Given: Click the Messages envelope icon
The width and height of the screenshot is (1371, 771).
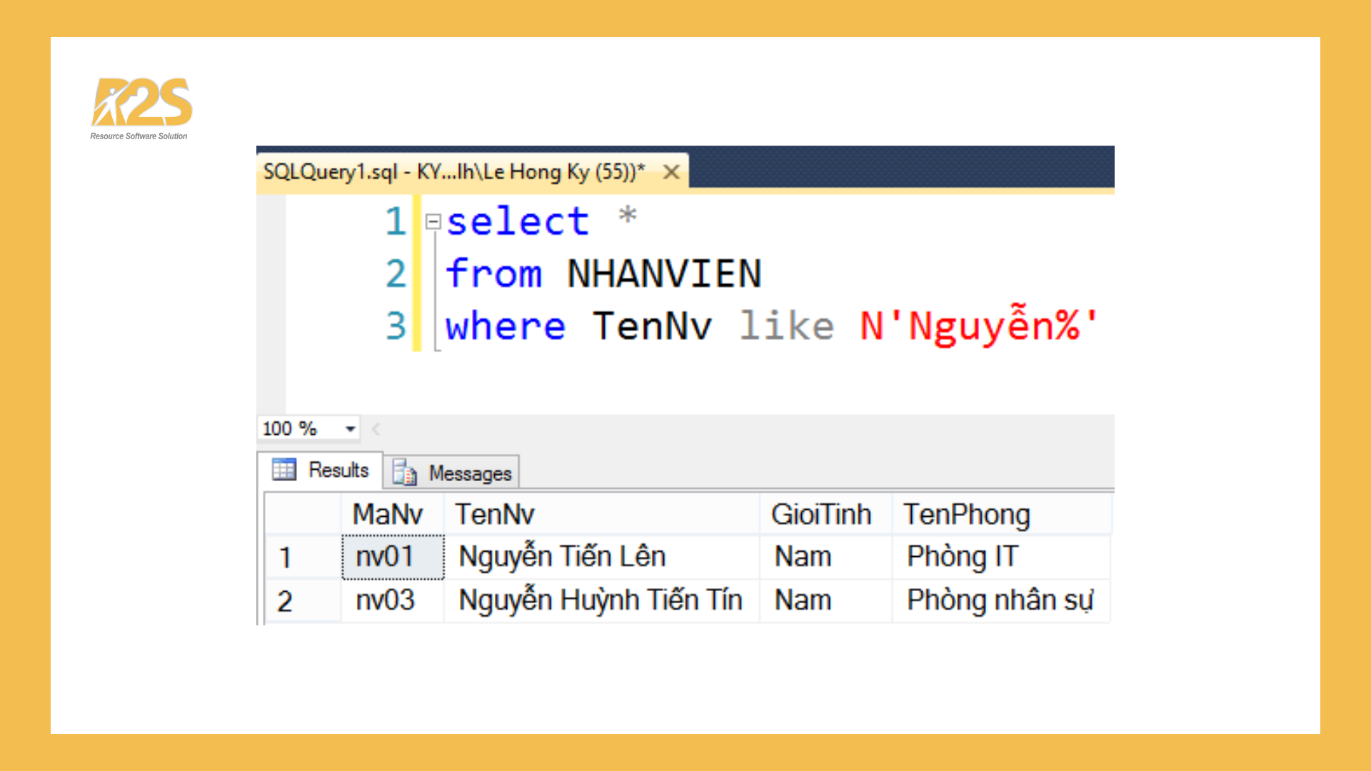Looking at the screenshot, I should point(403,473).
